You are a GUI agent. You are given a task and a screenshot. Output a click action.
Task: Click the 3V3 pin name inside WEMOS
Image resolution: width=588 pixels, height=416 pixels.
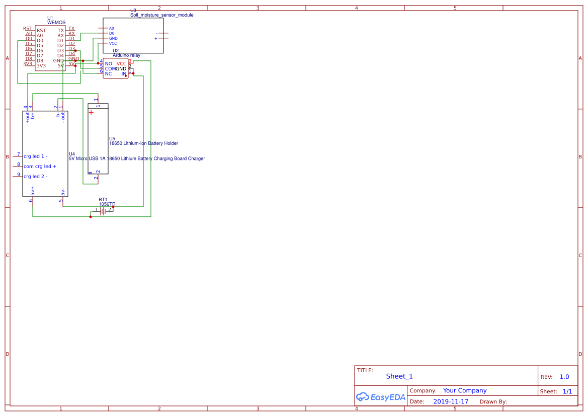pos(41,66)
